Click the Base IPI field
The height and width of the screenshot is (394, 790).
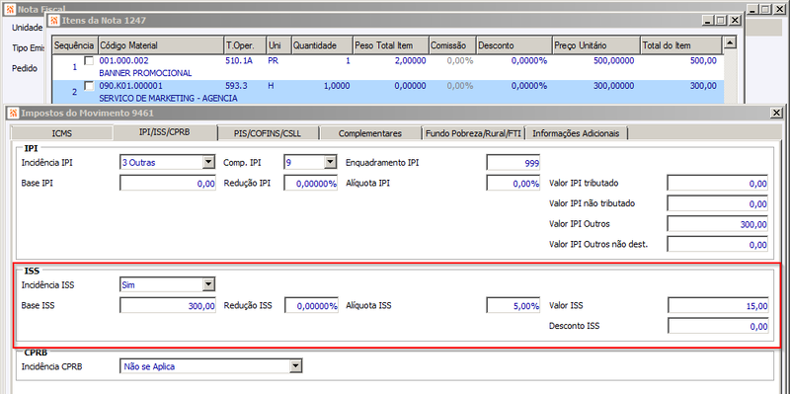168,184
